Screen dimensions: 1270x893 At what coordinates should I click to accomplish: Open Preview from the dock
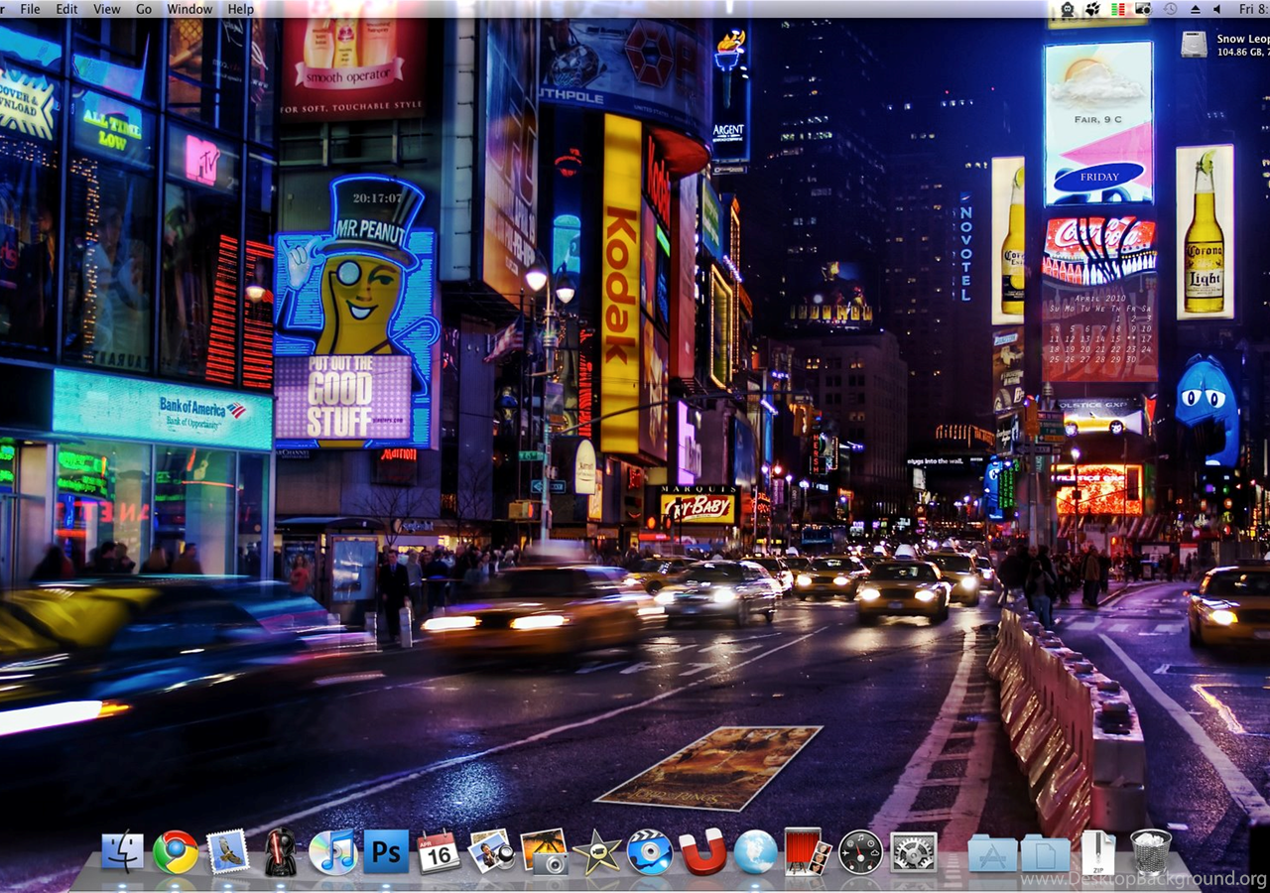pos(491,851)
